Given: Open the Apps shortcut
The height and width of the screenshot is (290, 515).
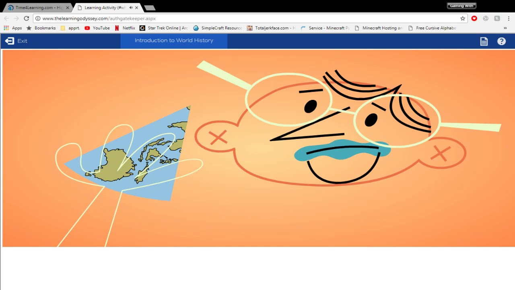Looking at the screenshot, I should coord(13,28).
